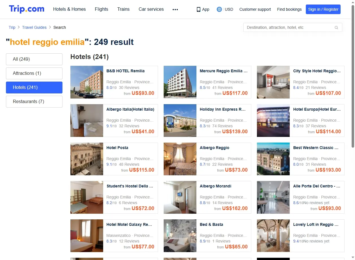Viewport: 355px width, 260px height.
Task: Click the US$193.00 price
Action: 328,170
